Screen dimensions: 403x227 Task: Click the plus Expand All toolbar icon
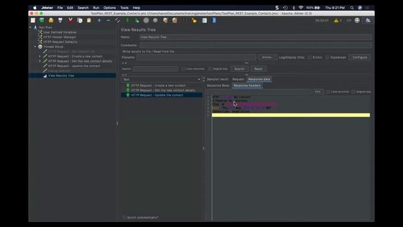[x=99, y=20]
